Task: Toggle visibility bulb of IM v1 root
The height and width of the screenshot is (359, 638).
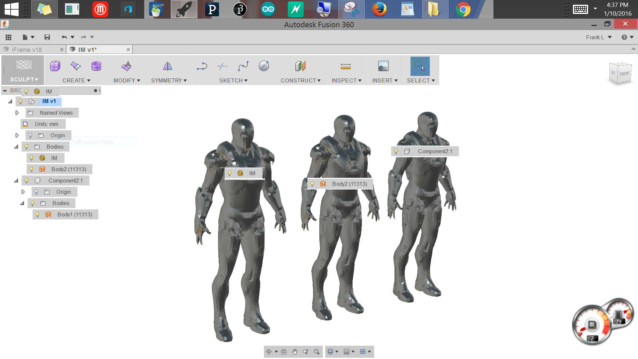Action: (21, 101)
